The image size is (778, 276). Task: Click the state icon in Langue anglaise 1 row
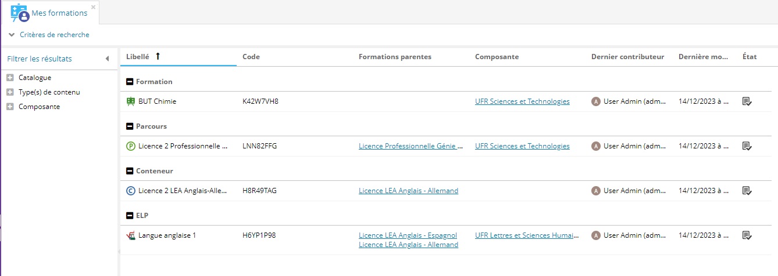[747, 235]
